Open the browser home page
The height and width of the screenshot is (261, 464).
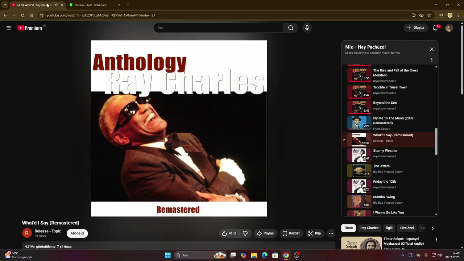(31, 15)
